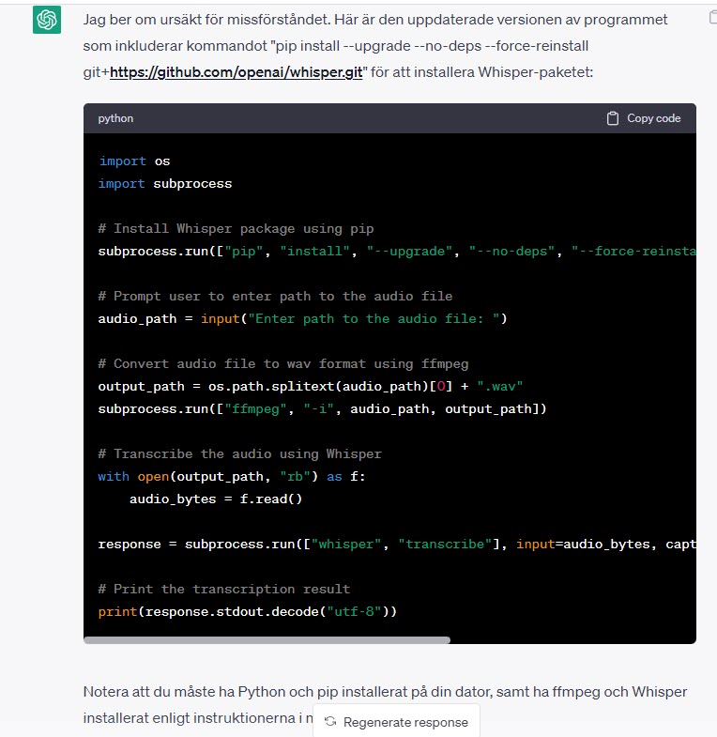
Task: Click the 'response = subprocess.run' whisper line
Action: [397, 545]
